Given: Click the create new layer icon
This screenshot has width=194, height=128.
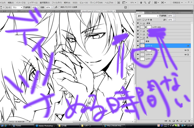Looking at the screenshot, I should (x=185, y=121).
